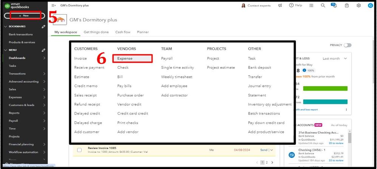Click the previous page arrow

(x=257, y=163)
